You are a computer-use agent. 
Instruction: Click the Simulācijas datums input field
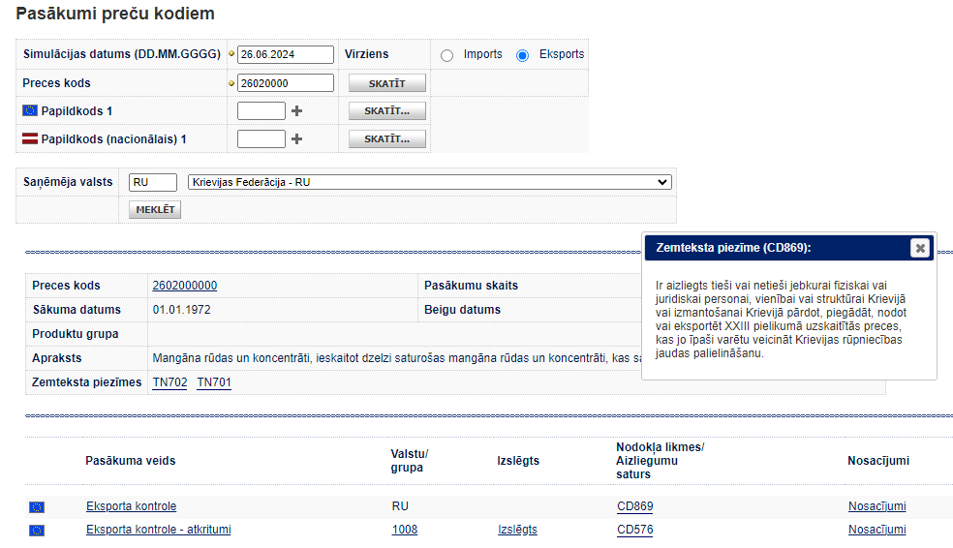(286, 54)
